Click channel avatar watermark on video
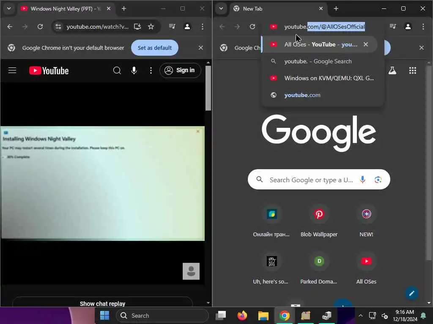 click(191, 271)
